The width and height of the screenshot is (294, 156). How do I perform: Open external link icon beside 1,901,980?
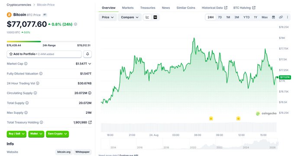pos(90,122)
